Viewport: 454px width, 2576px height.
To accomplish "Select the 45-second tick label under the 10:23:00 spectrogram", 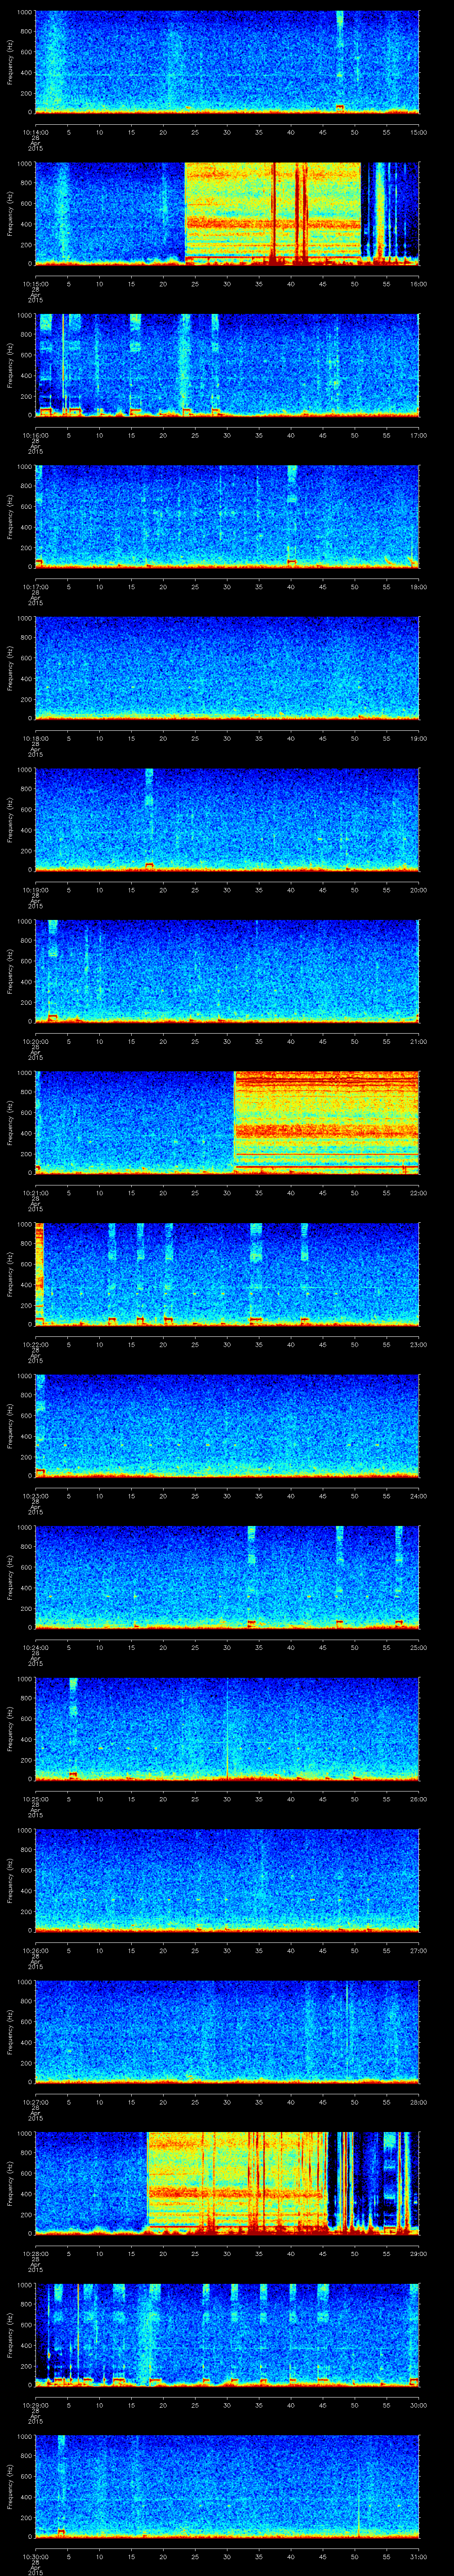I will pyautogui.click(x=322, y=1496).
